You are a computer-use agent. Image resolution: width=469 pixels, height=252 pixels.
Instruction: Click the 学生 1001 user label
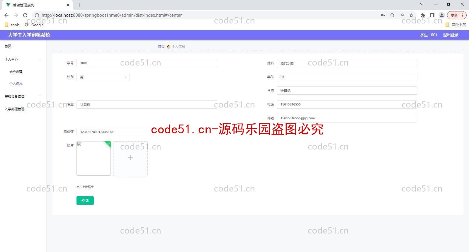[x=429, y=35]
